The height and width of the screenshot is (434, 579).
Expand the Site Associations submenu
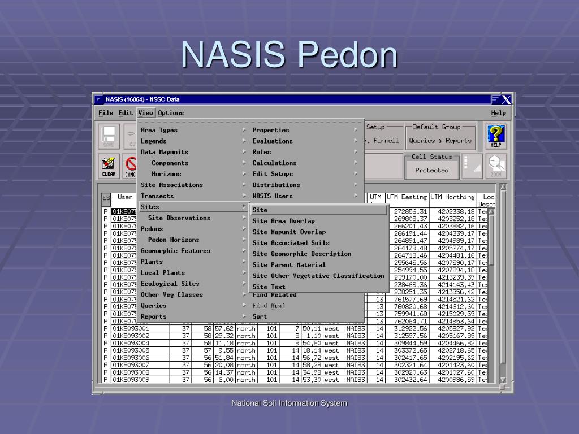click(x=193, y=185)
